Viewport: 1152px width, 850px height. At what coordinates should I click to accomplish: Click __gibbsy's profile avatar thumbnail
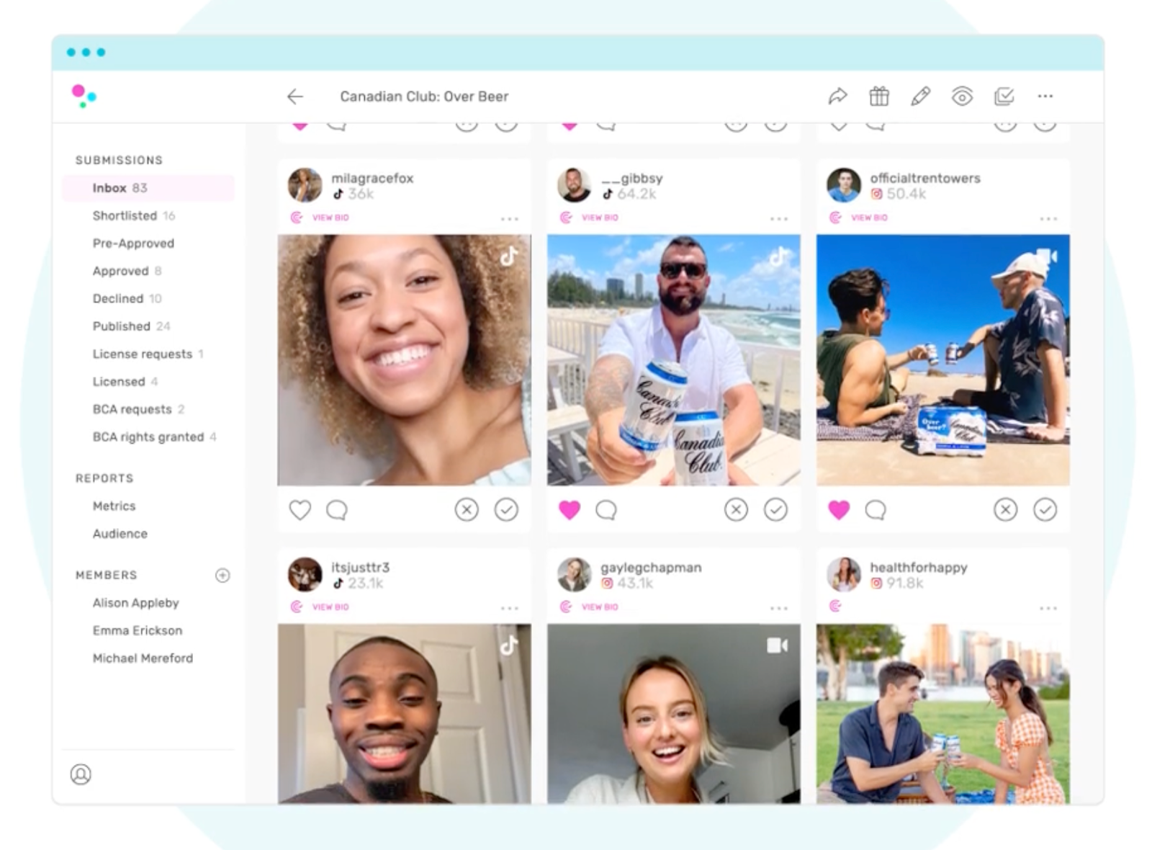click(x=574, y=185)
